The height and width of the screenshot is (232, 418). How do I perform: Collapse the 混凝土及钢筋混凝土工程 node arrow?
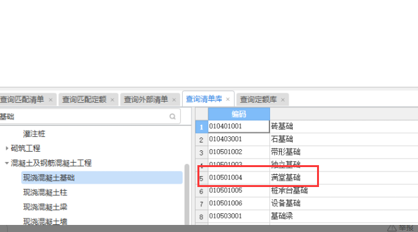tap(7, 163)
